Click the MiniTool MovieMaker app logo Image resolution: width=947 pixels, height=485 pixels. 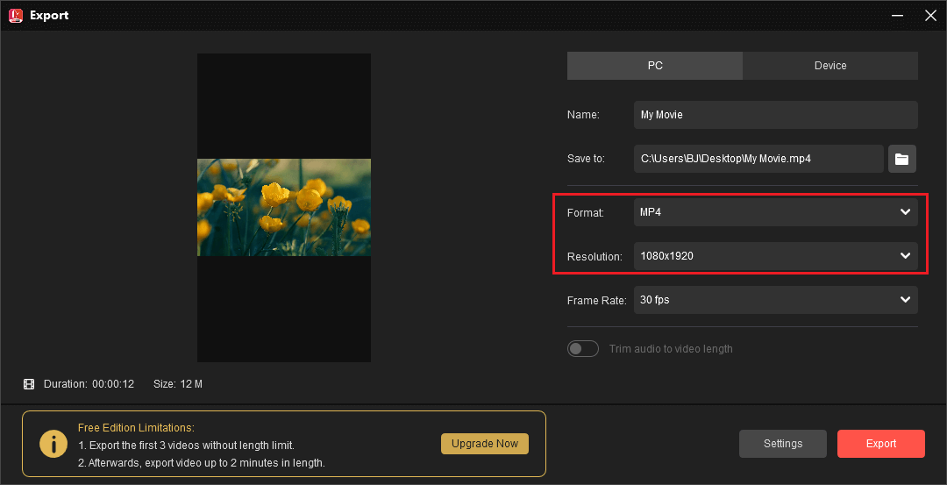[16, 15]
